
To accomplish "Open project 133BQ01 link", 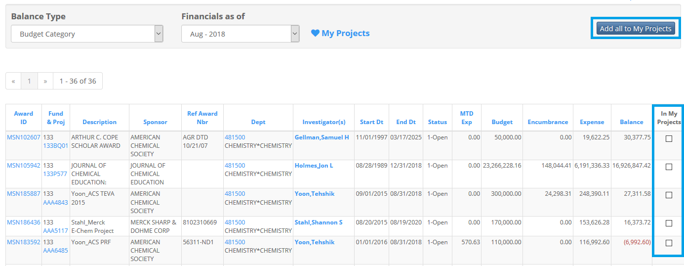I will tap(56, 146).
